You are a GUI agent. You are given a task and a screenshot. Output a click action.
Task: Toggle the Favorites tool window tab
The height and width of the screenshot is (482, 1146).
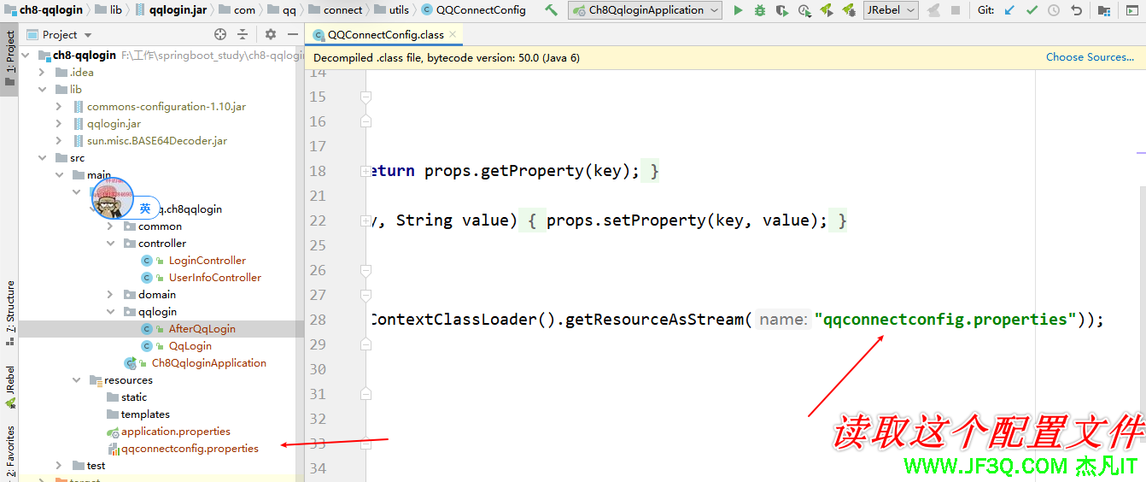10,450
